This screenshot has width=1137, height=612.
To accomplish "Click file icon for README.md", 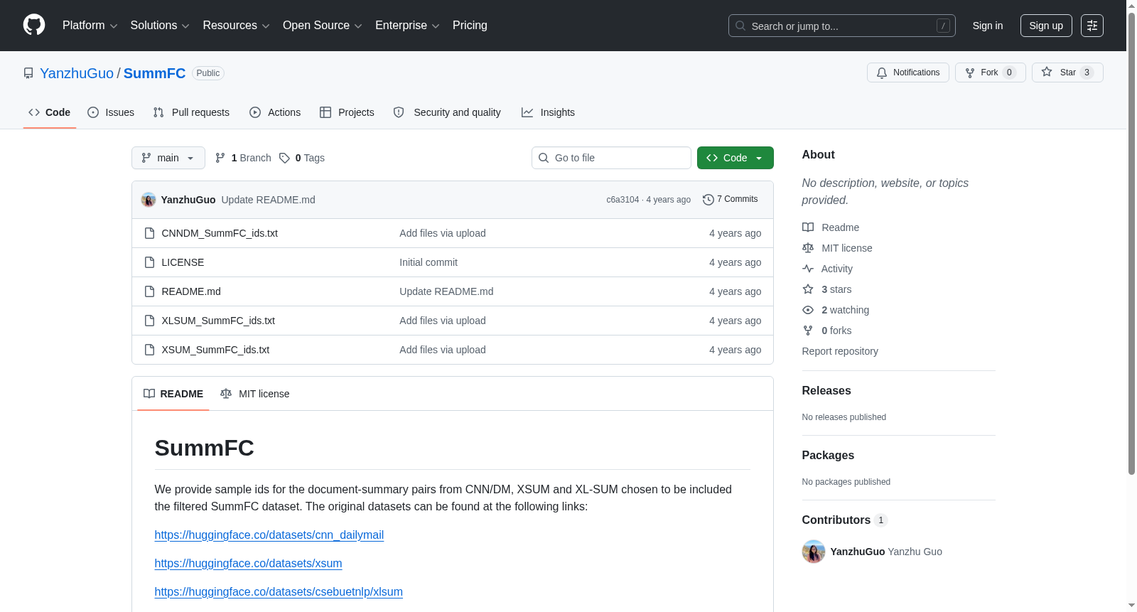I will (149, 291).
